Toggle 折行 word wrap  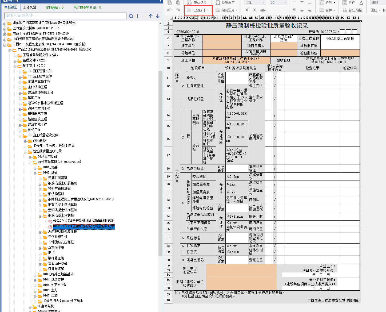coord(349,3)
